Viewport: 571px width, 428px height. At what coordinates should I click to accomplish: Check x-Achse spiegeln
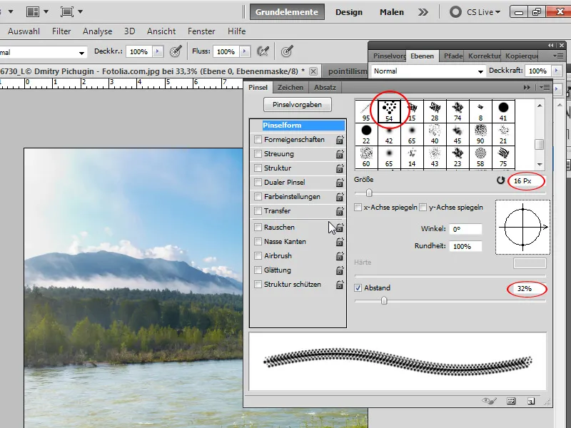pos(358,208)
